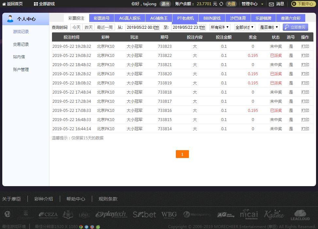The width and height of the screenshot is (318, 229).
Task: Filter by 最近一周
Action: point(105,27)
